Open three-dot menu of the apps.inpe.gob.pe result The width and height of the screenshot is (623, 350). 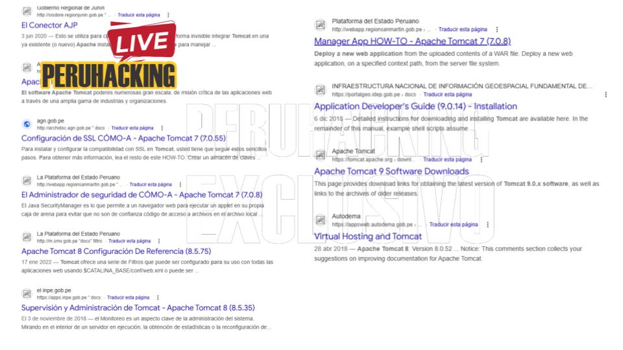[x=158, y=297]
